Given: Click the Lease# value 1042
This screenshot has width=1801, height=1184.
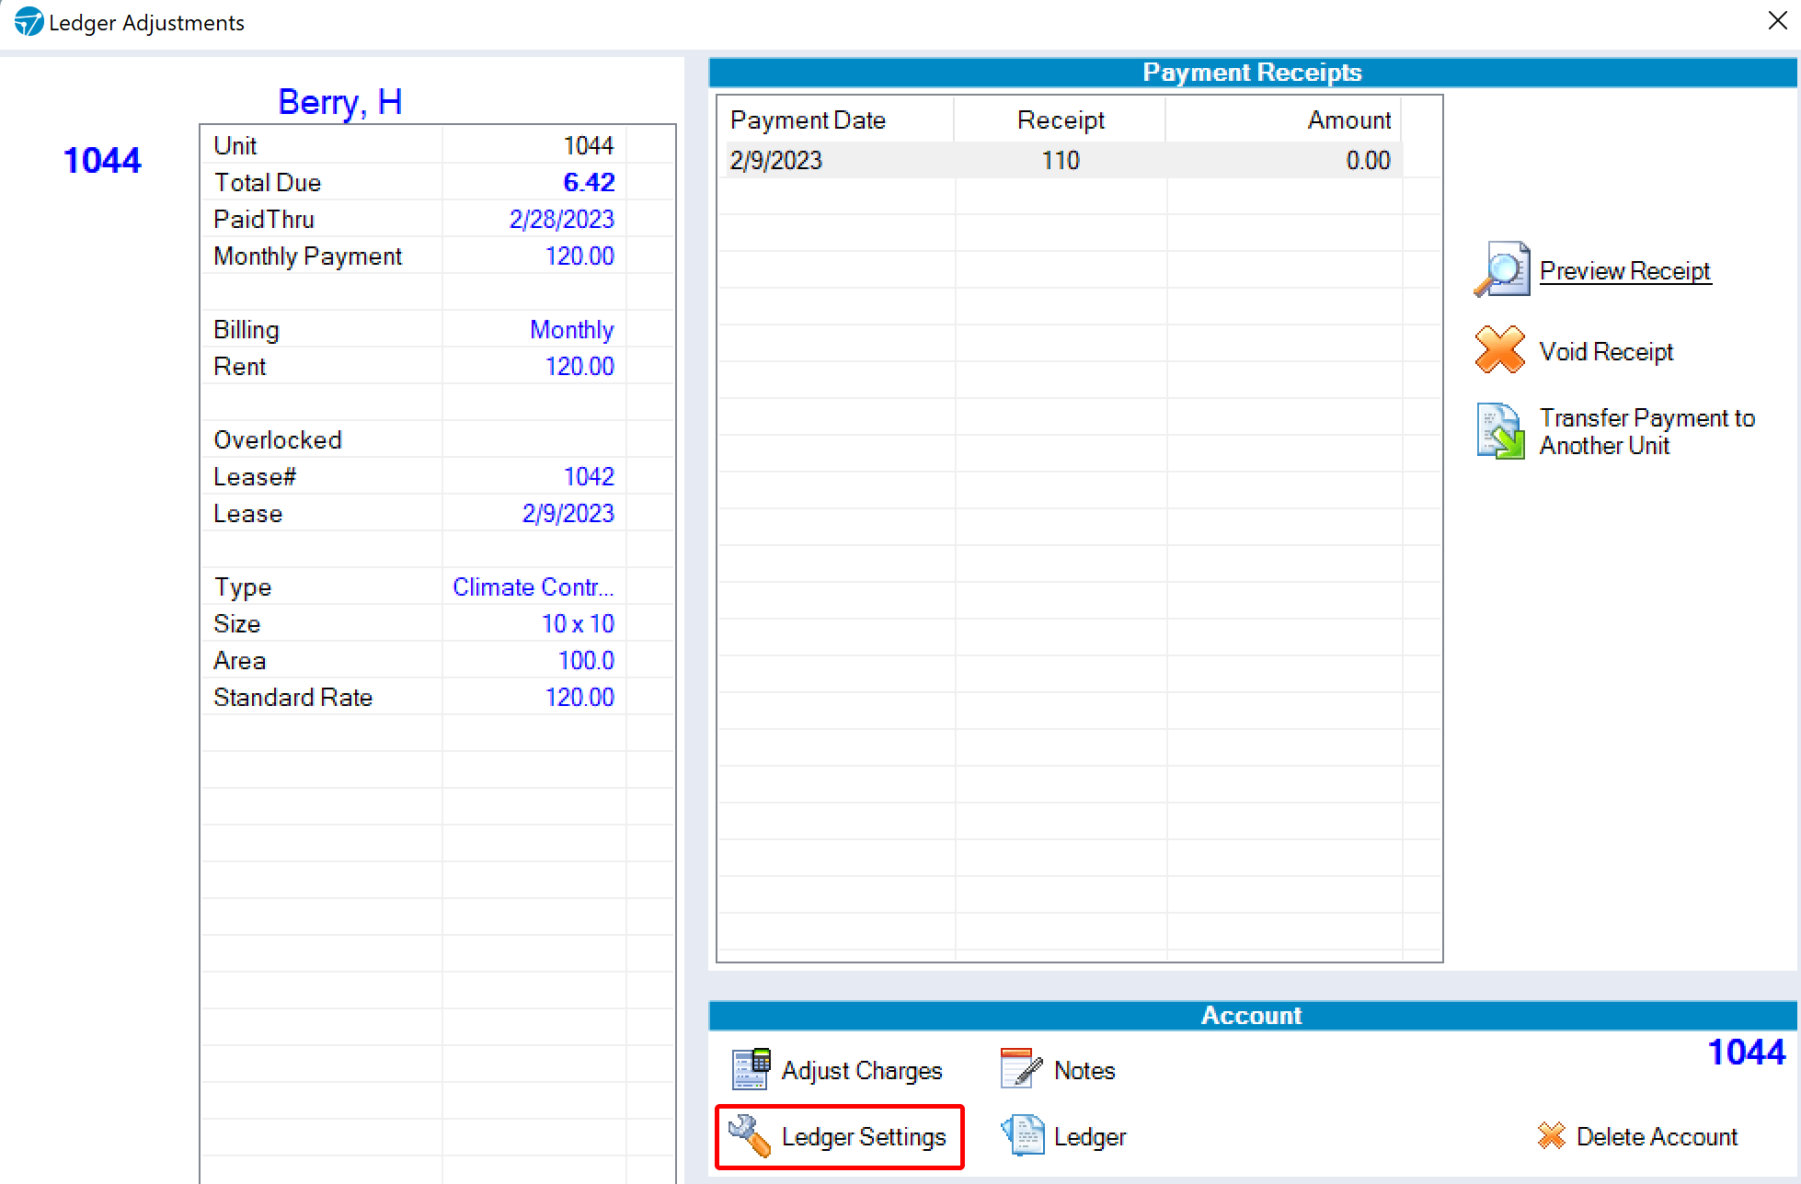Looking at the screenshot, I should click(589, 476).
